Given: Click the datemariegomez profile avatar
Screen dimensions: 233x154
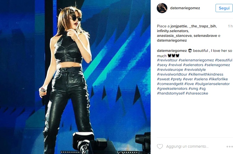Looking at the screenshot, I should [x=162, y=8].
